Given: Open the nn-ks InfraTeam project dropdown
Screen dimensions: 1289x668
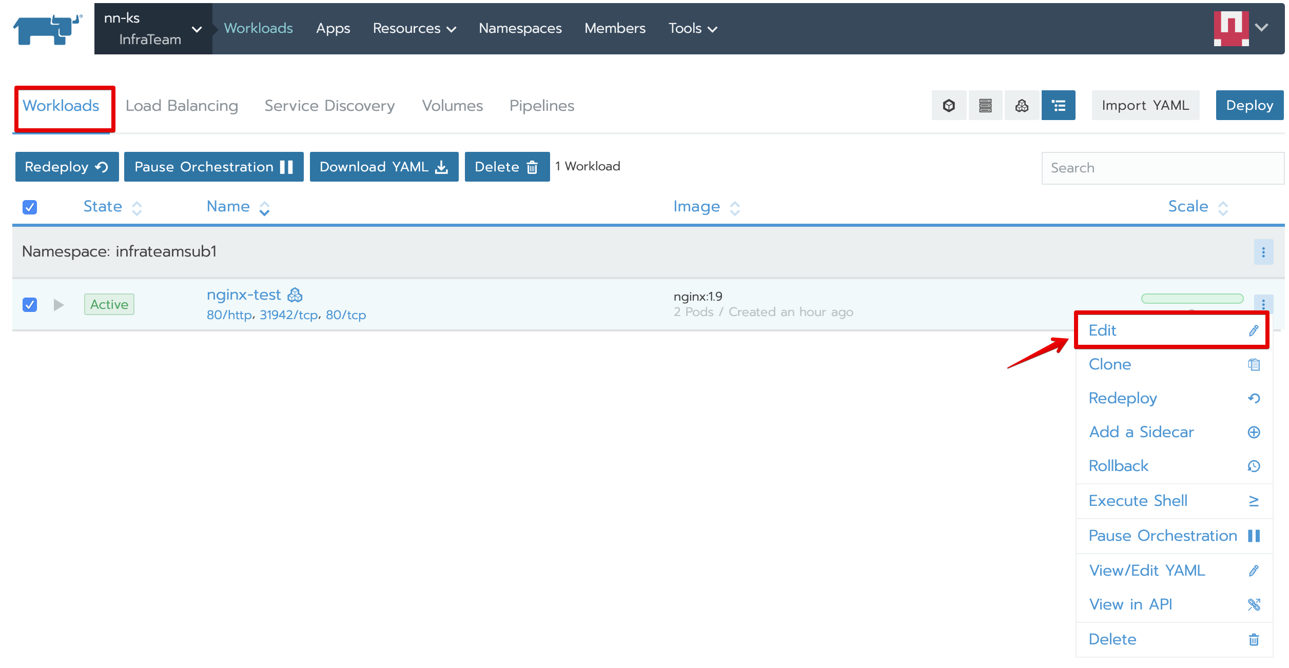Looking at the screenshot, I should click(x=153, y=29).
